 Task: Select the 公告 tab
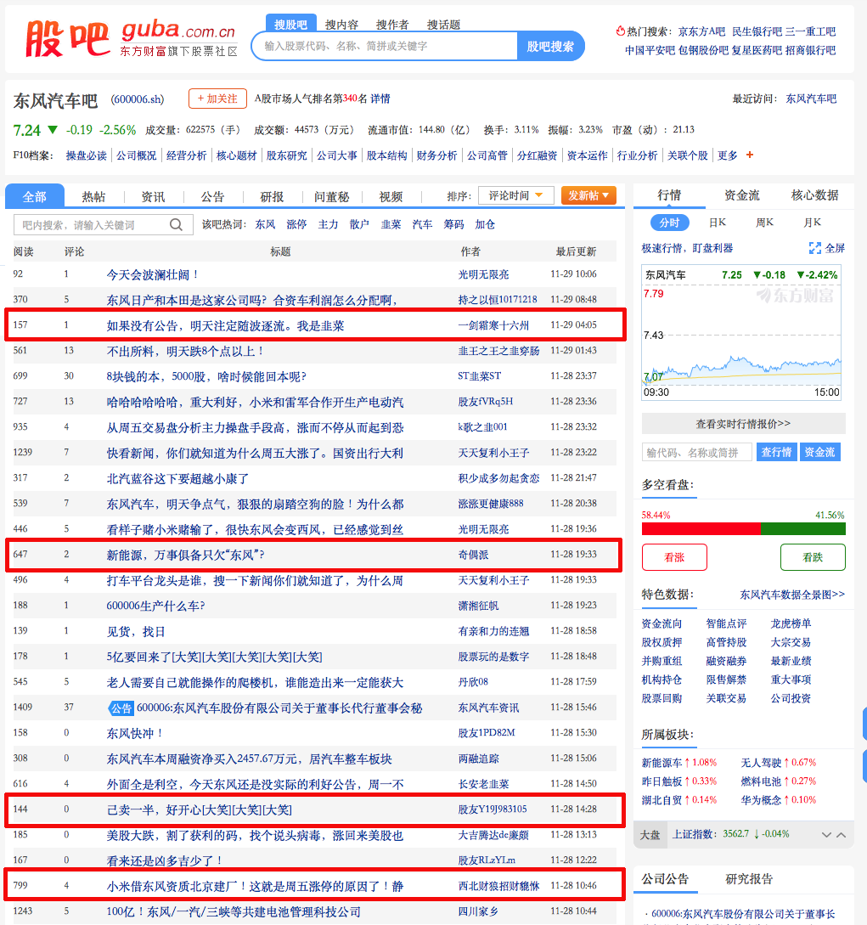pyautogui.click(x=212, y=197)
